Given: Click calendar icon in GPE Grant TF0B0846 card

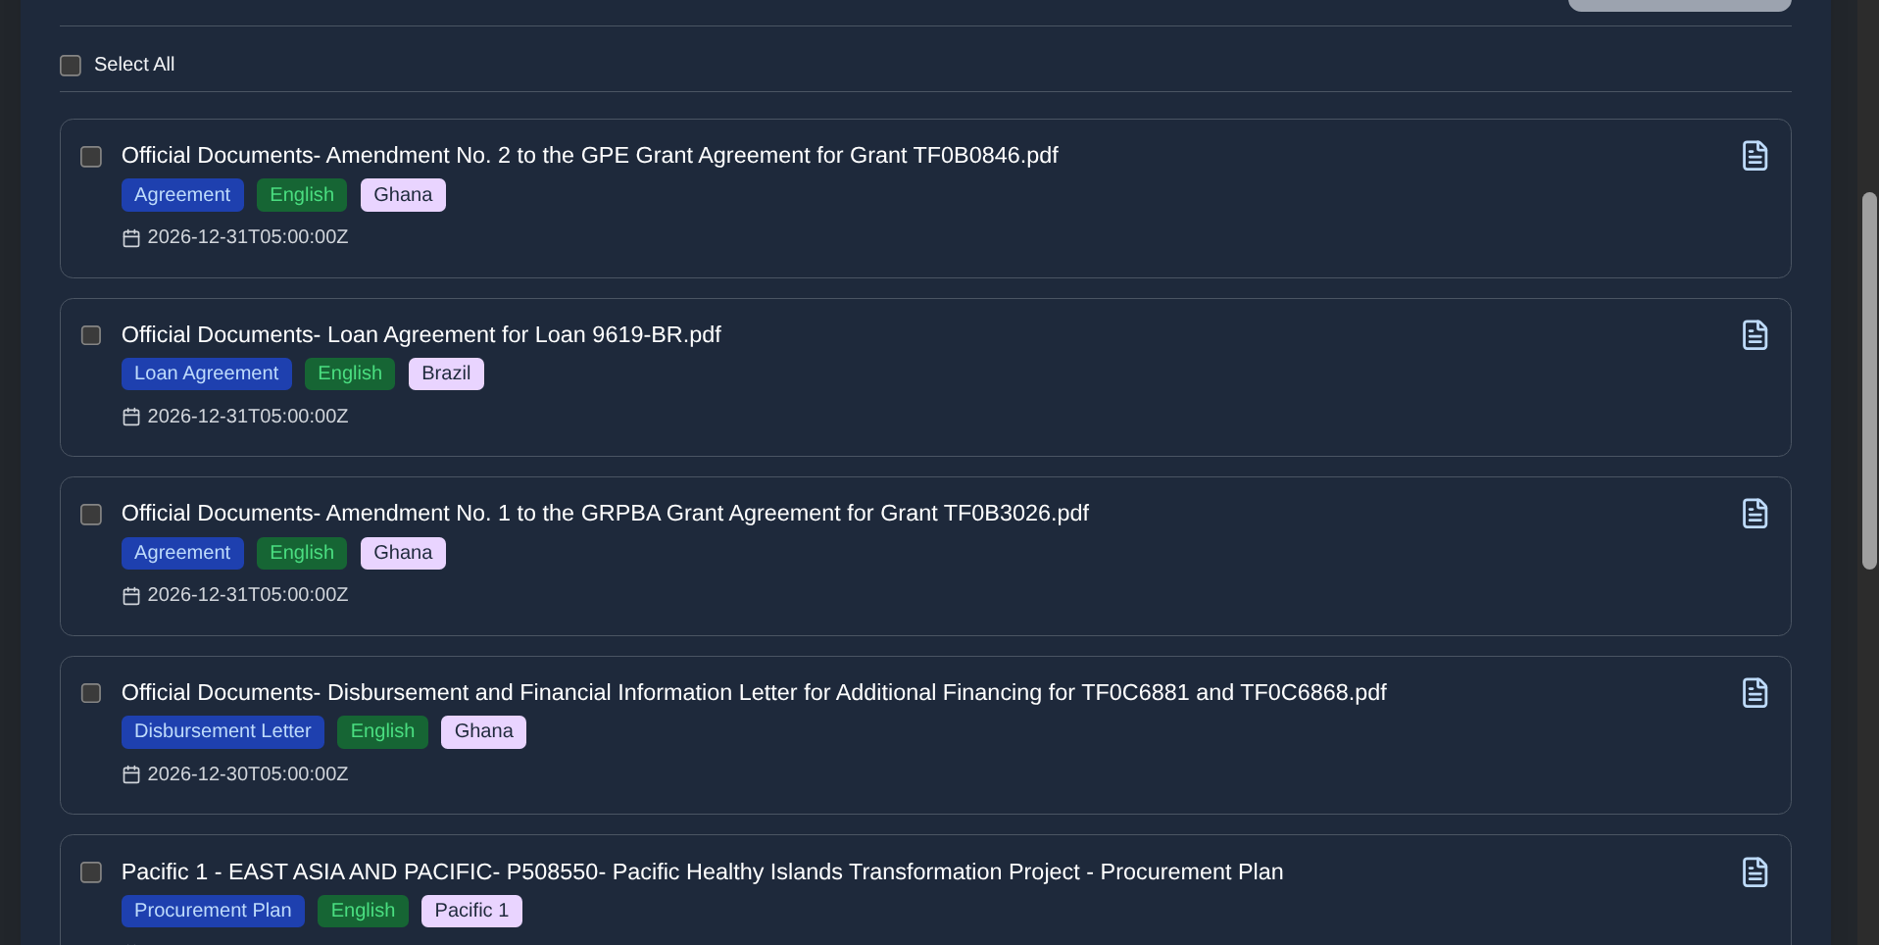Looking at the screenshot, I should pos(131,238).
